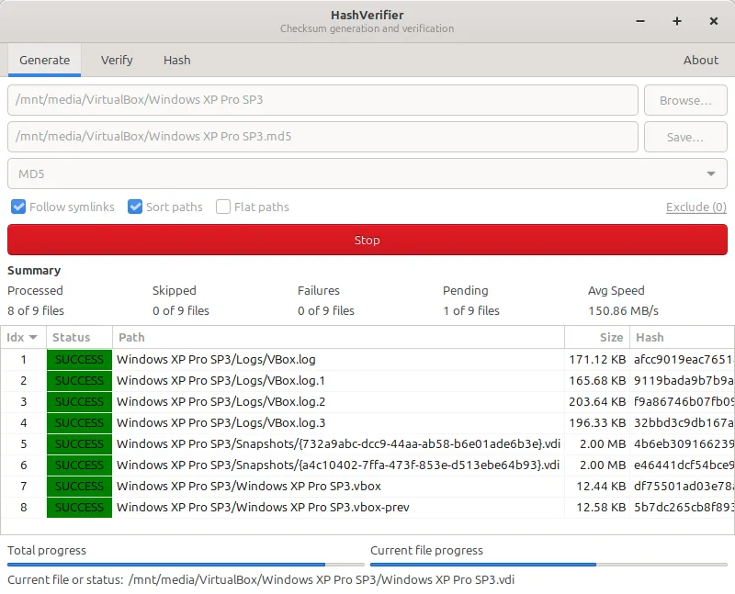Click the 150.86 MB/s average speed value

coord(624,310)
